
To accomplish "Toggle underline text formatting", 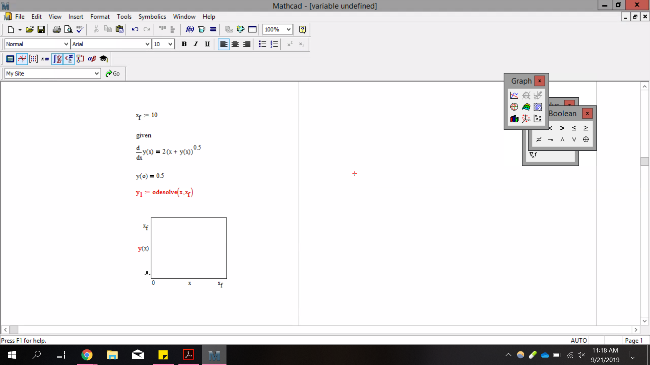I will (x=207, y=44).
